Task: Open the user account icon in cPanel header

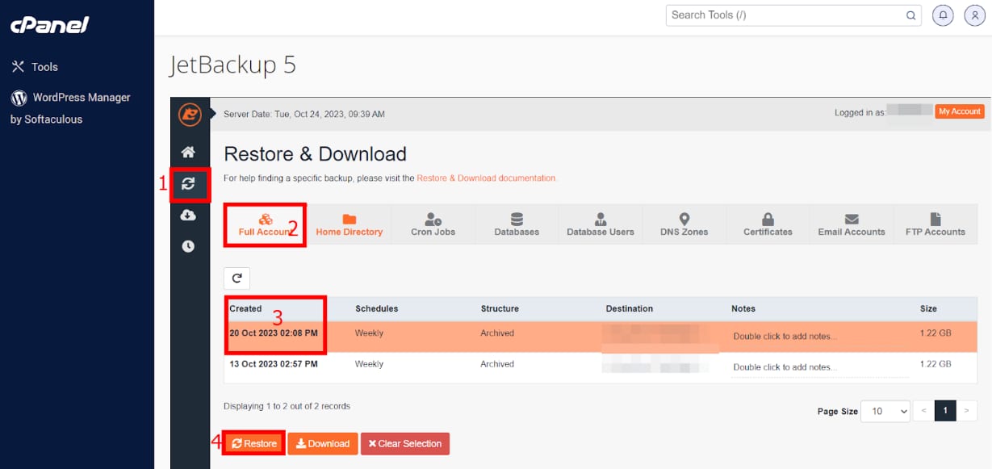Action: click(974, 15)
